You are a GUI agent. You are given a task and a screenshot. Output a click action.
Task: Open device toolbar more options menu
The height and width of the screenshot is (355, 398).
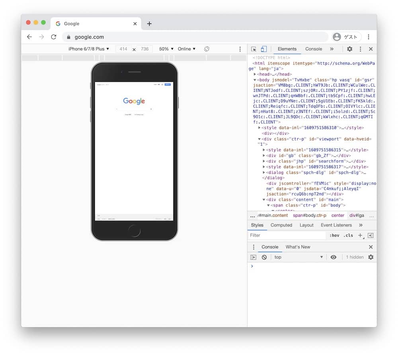(x=240, y=49)
